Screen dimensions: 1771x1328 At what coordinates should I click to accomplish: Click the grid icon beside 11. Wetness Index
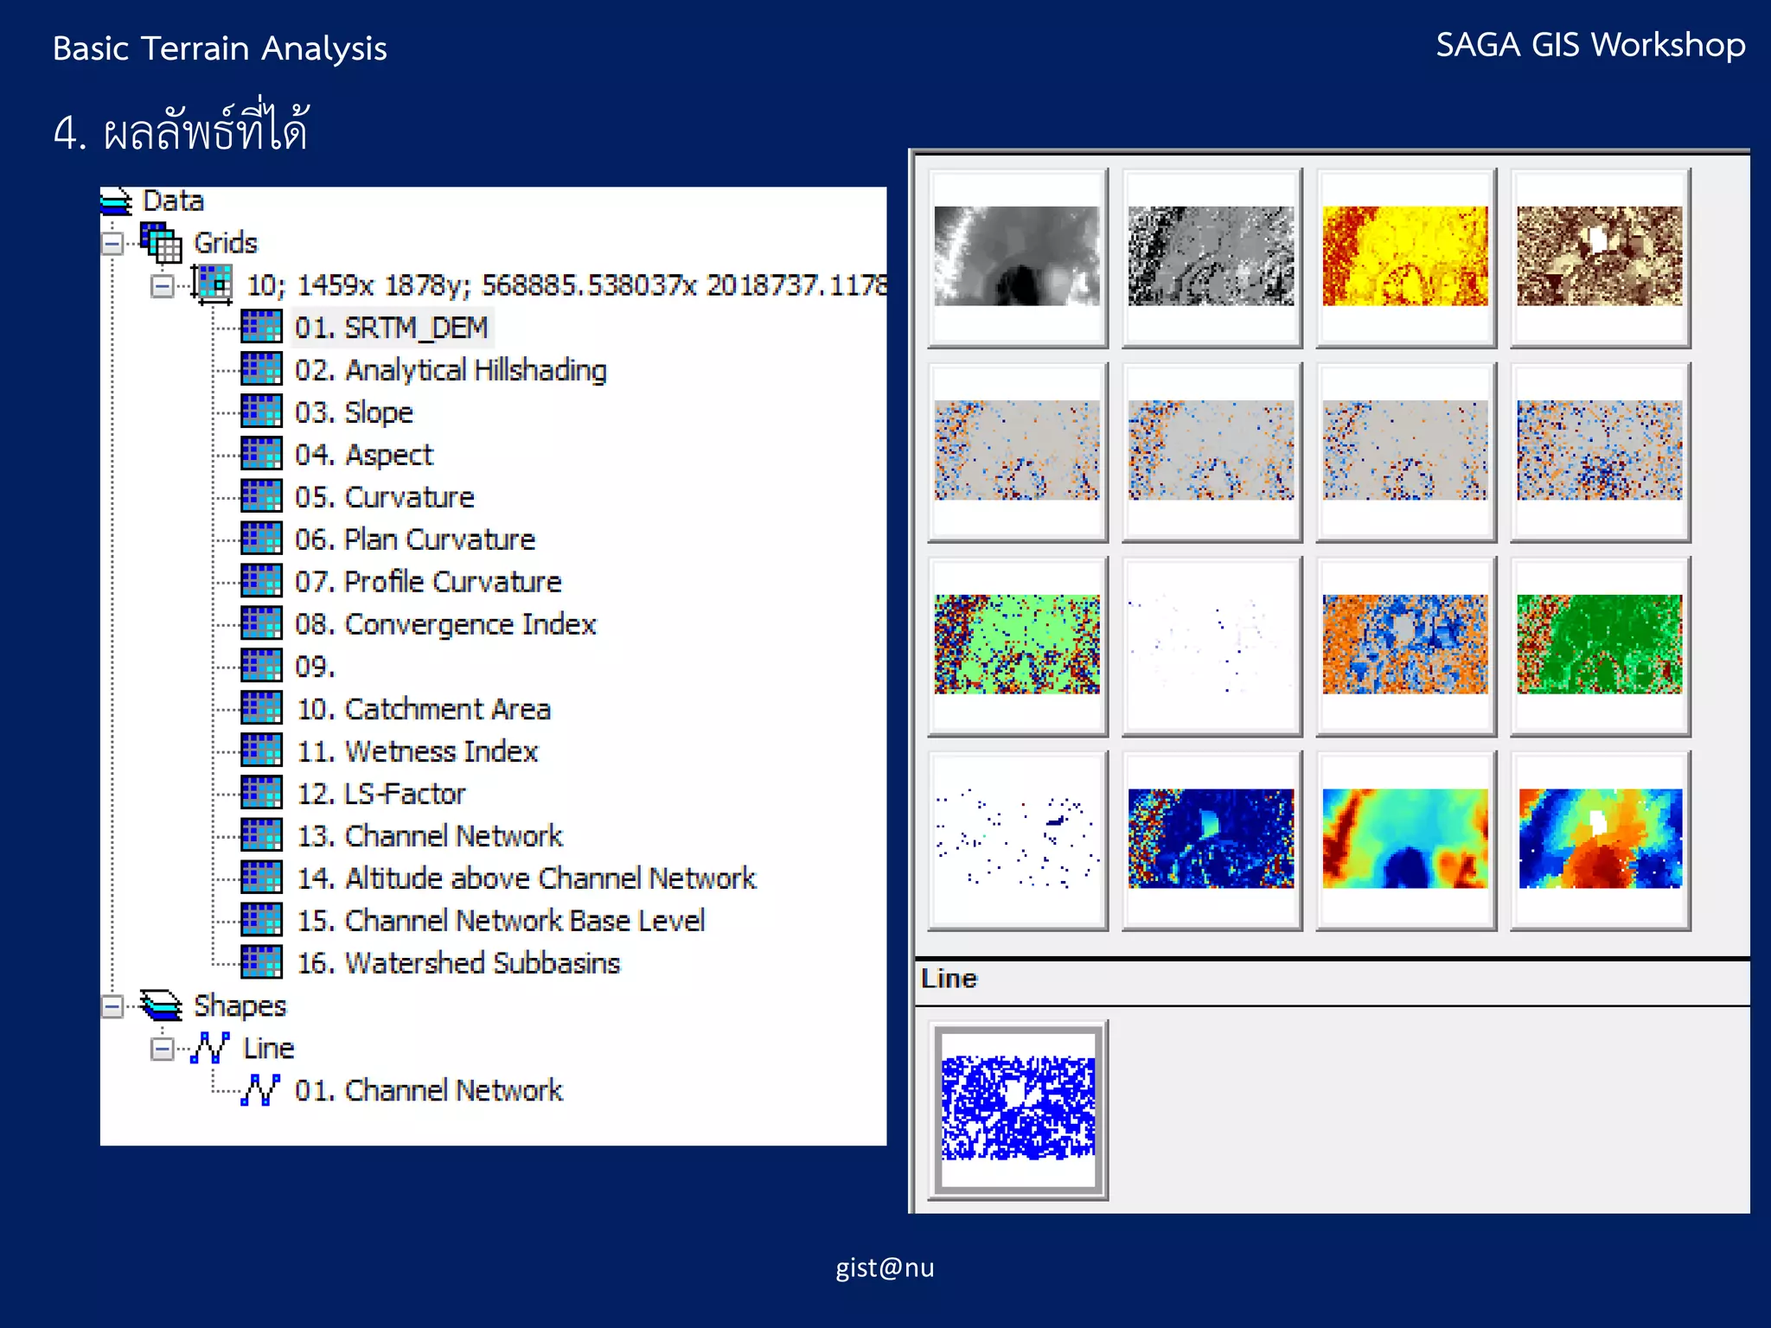(x=261, y=750)
